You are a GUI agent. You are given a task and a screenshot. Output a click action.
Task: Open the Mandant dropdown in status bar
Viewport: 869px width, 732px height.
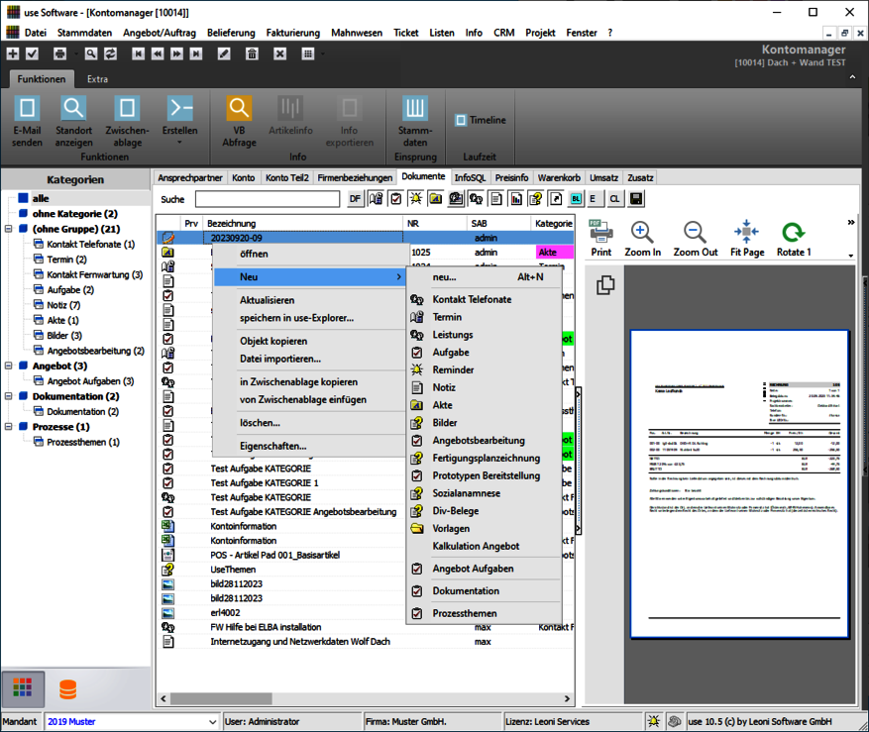pos(213,722)
